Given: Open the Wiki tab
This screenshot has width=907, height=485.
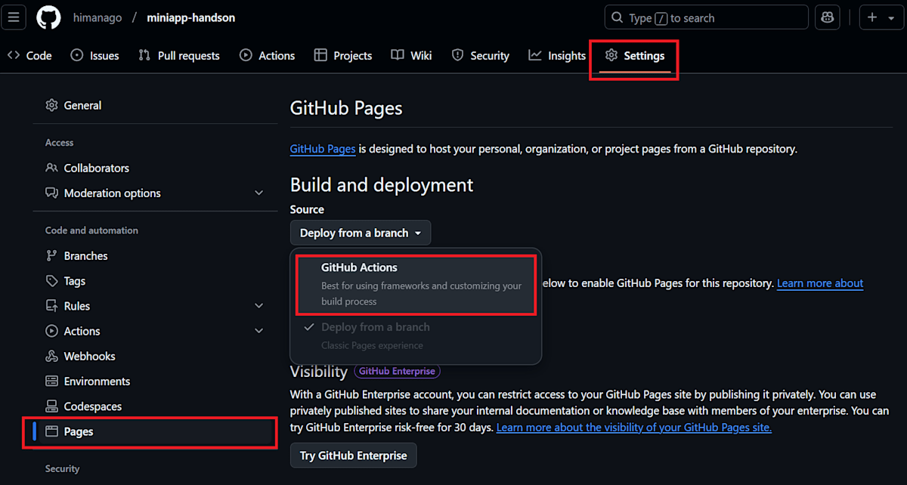Looking at the screenshot, I should [412, 55].
